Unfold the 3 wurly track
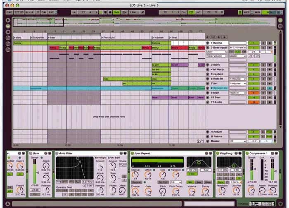The height and width of the screenshot is (208, 289). (x=208, y=65)
